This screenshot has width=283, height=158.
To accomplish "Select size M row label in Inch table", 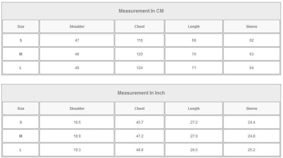I will point(21,136).
